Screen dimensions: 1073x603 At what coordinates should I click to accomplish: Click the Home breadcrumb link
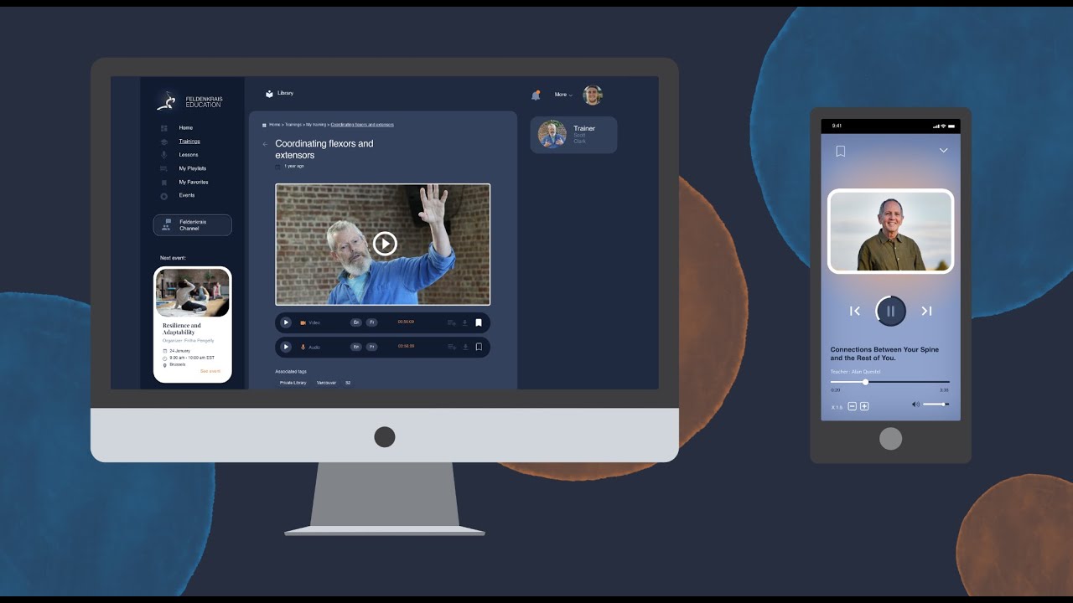pyautogui.click(x=274, y=125)
